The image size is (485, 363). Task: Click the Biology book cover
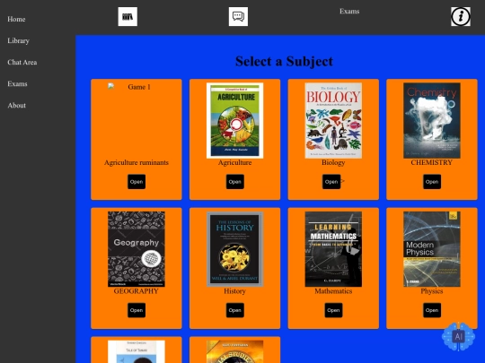pyautogui.click(x=333, y=120)
